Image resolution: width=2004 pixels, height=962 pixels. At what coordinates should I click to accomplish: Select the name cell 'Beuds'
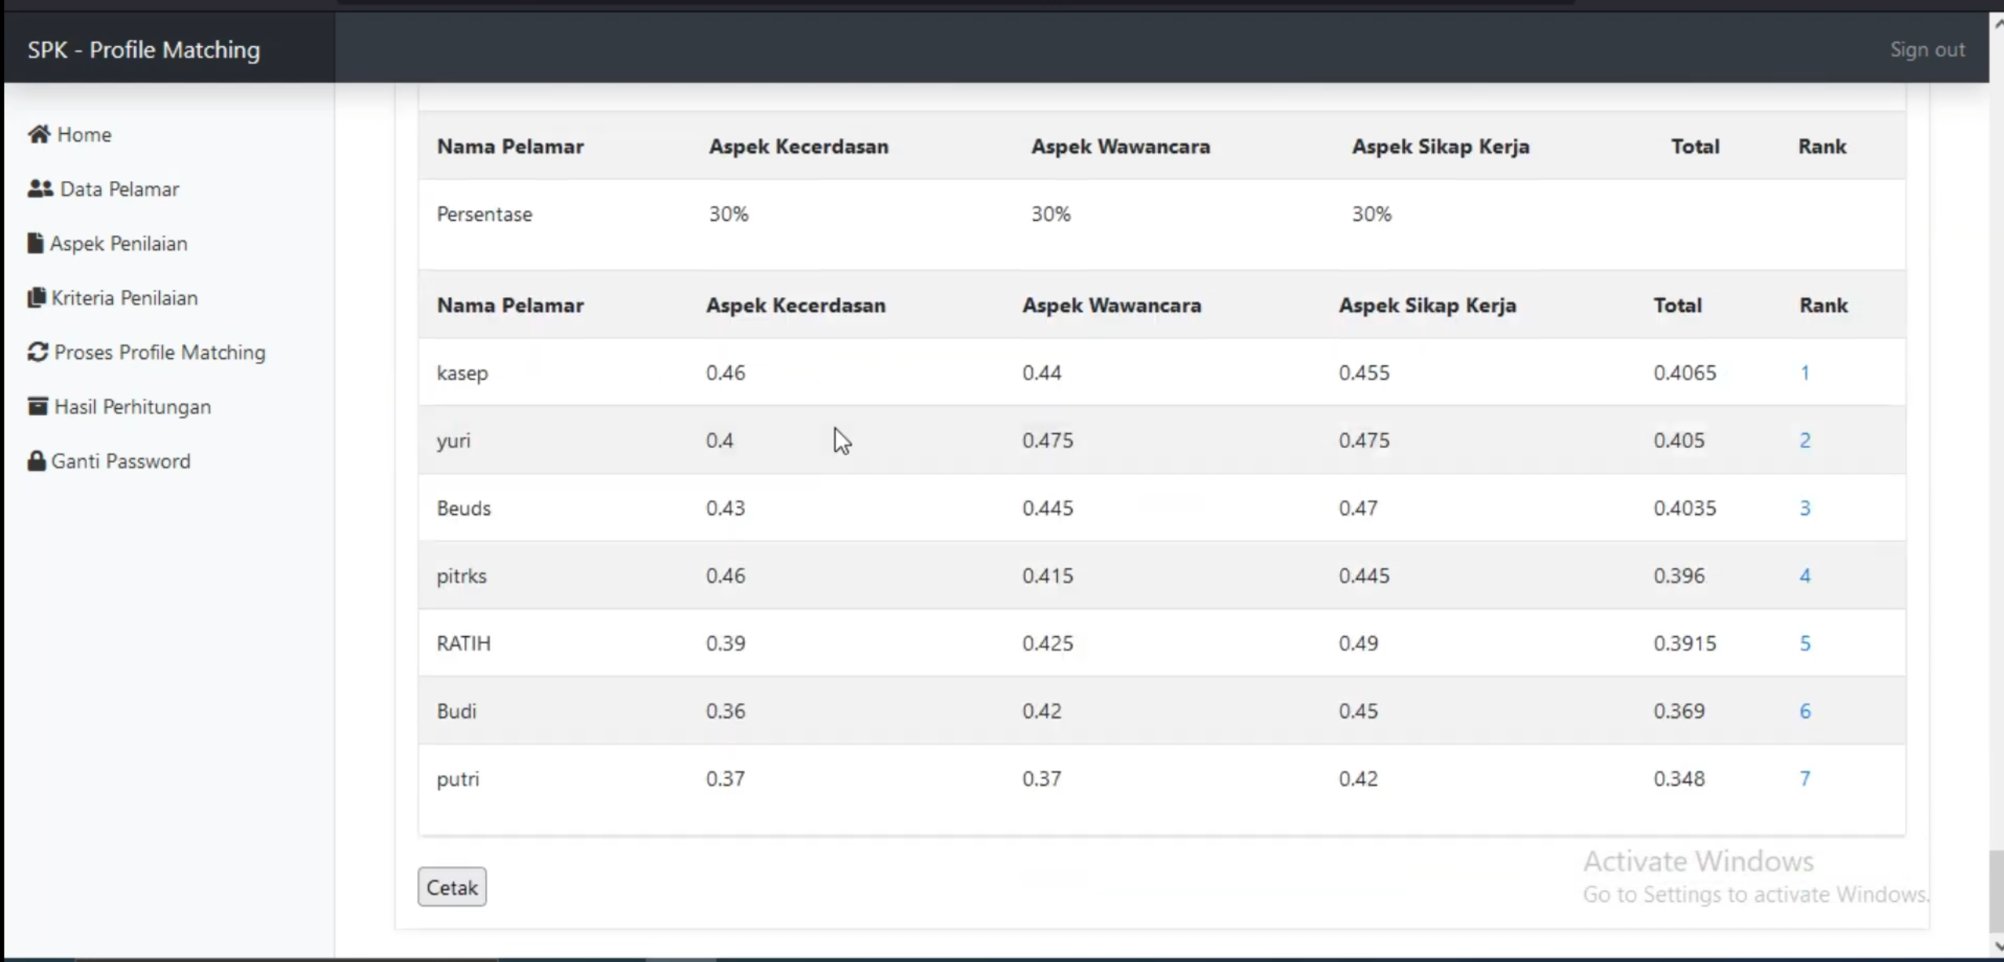tap(463, 508)
